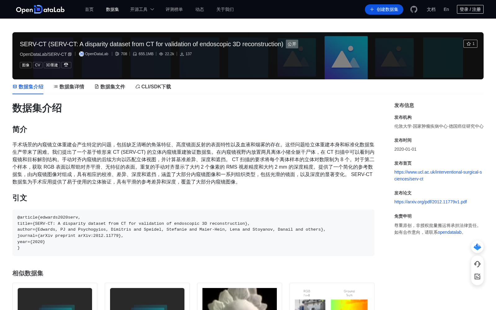Click the license scale tag icon
Image resolution: width=496 pixels, height=310 pixels.
[66, 65]
